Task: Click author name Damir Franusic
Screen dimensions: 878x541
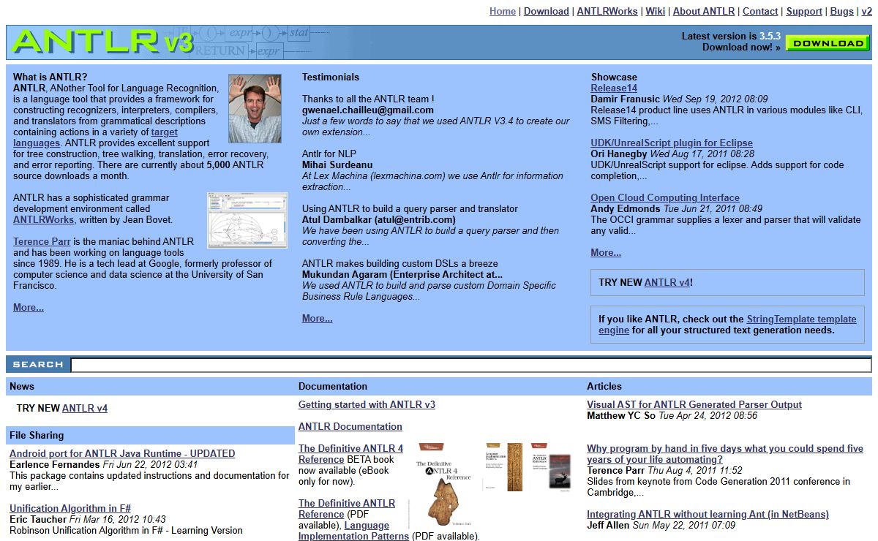Action: (626, 99)
